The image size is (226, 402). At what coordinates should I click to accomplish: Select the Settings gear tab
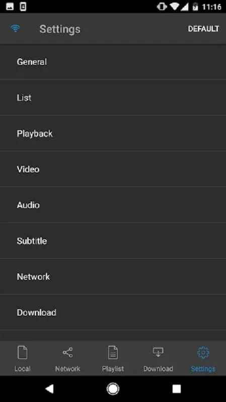pyautogui.click(x=203, y=353)
